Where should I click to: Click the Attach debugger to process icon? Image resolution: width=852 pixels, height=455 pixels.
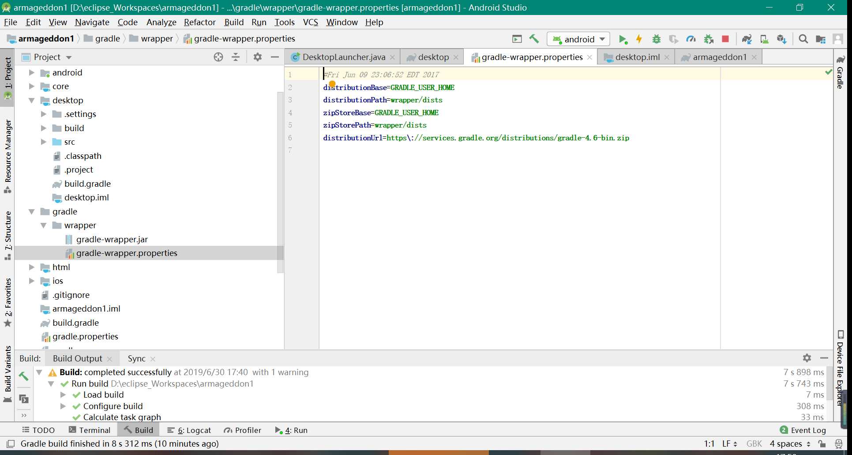(709, 39)
